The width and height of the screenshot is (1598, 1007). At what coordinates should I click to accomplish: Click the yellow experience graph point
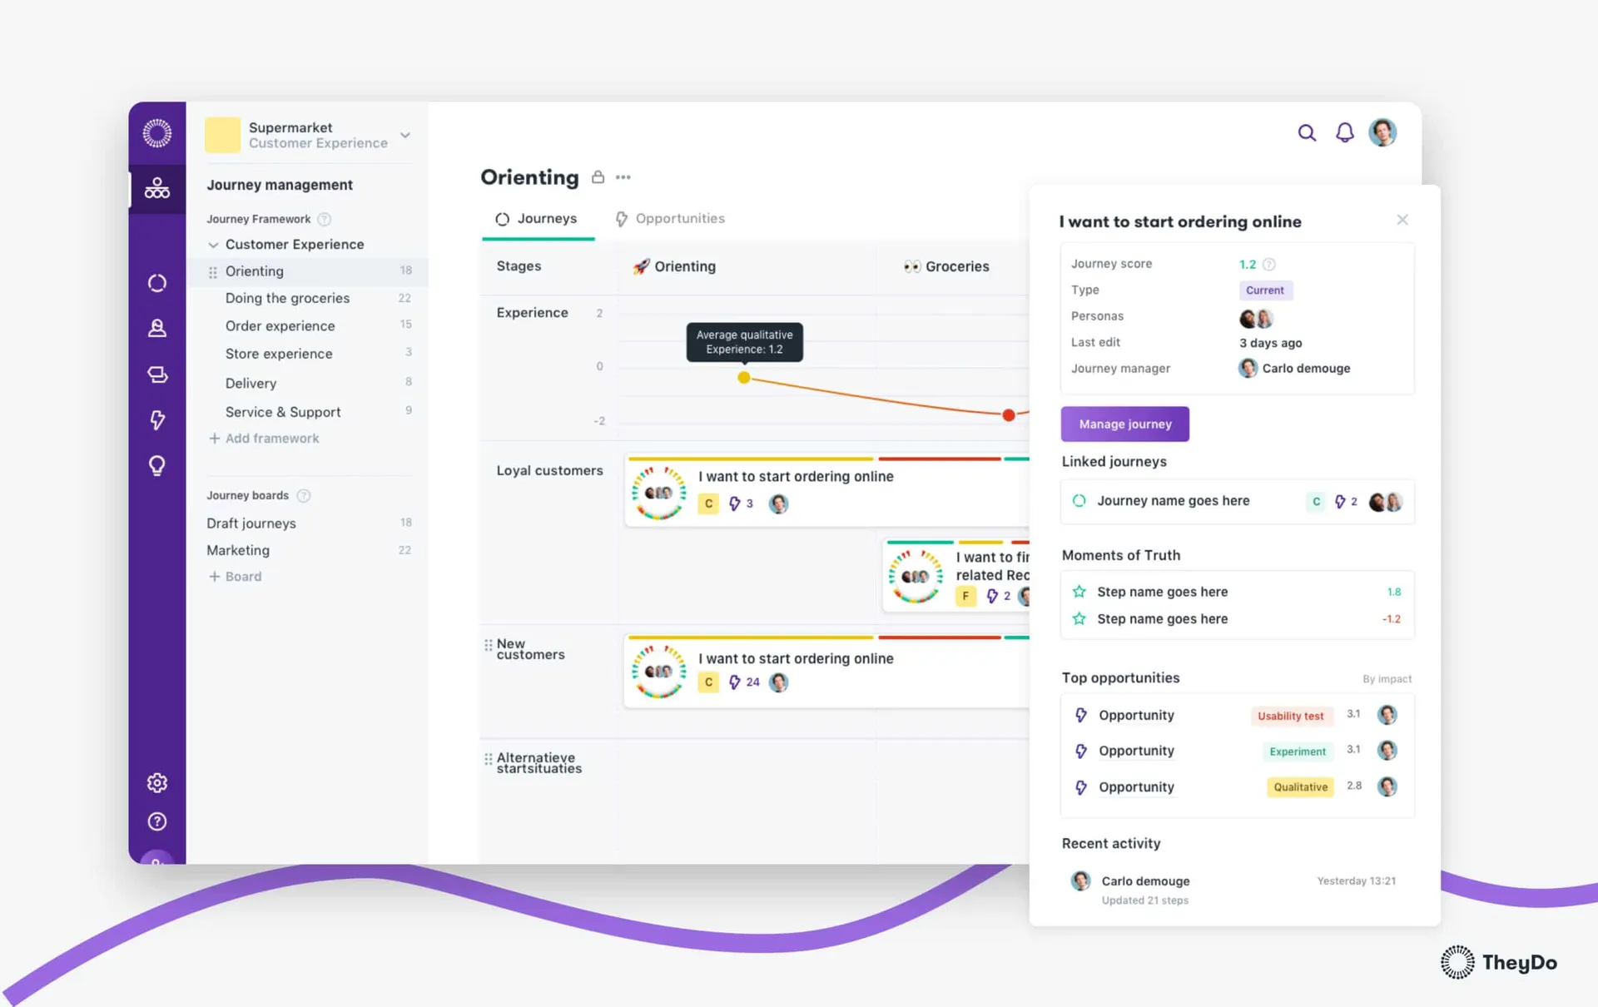click(744, 378)
